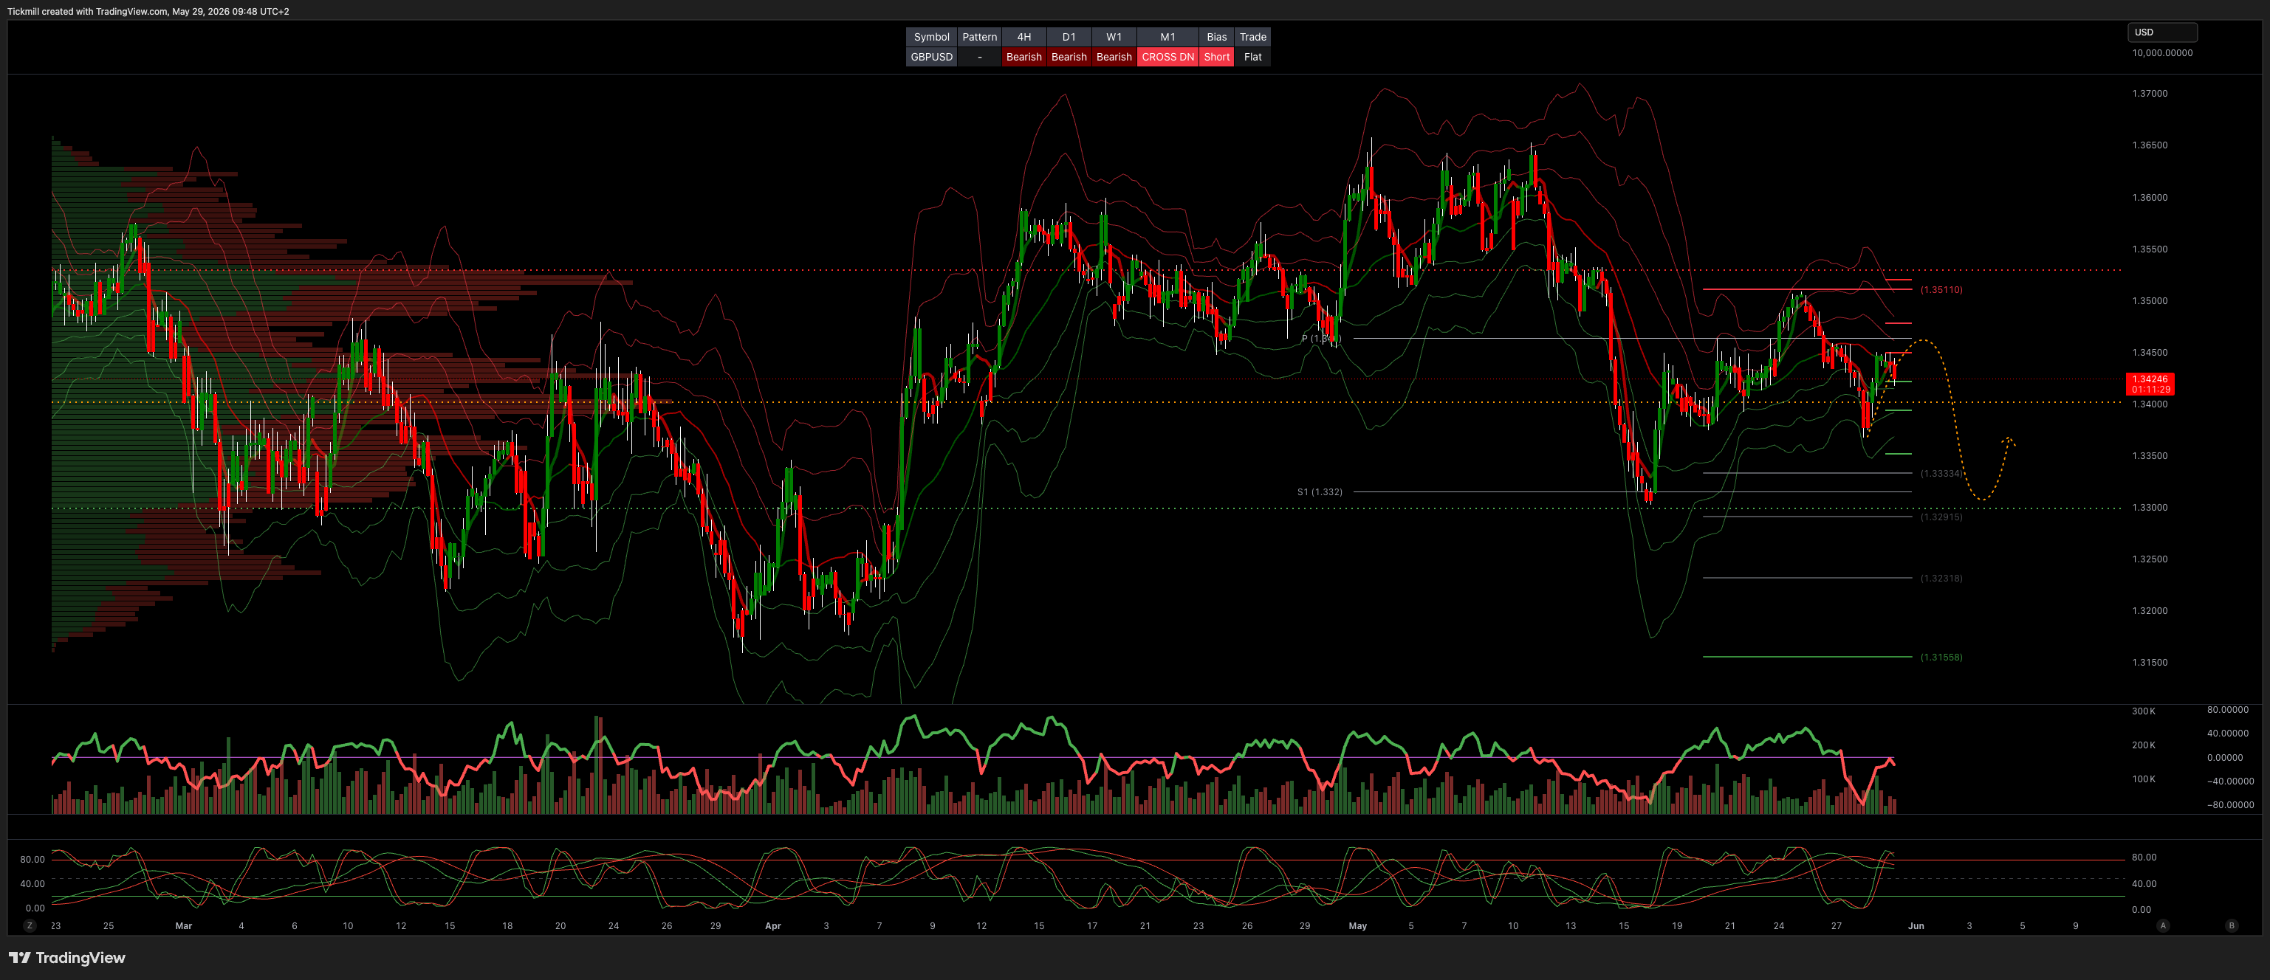The width and height of the screenshot is (2270, 980).
Task: Click the Tickmill TradingView.com header caption
Action: (x=148, y=12)
